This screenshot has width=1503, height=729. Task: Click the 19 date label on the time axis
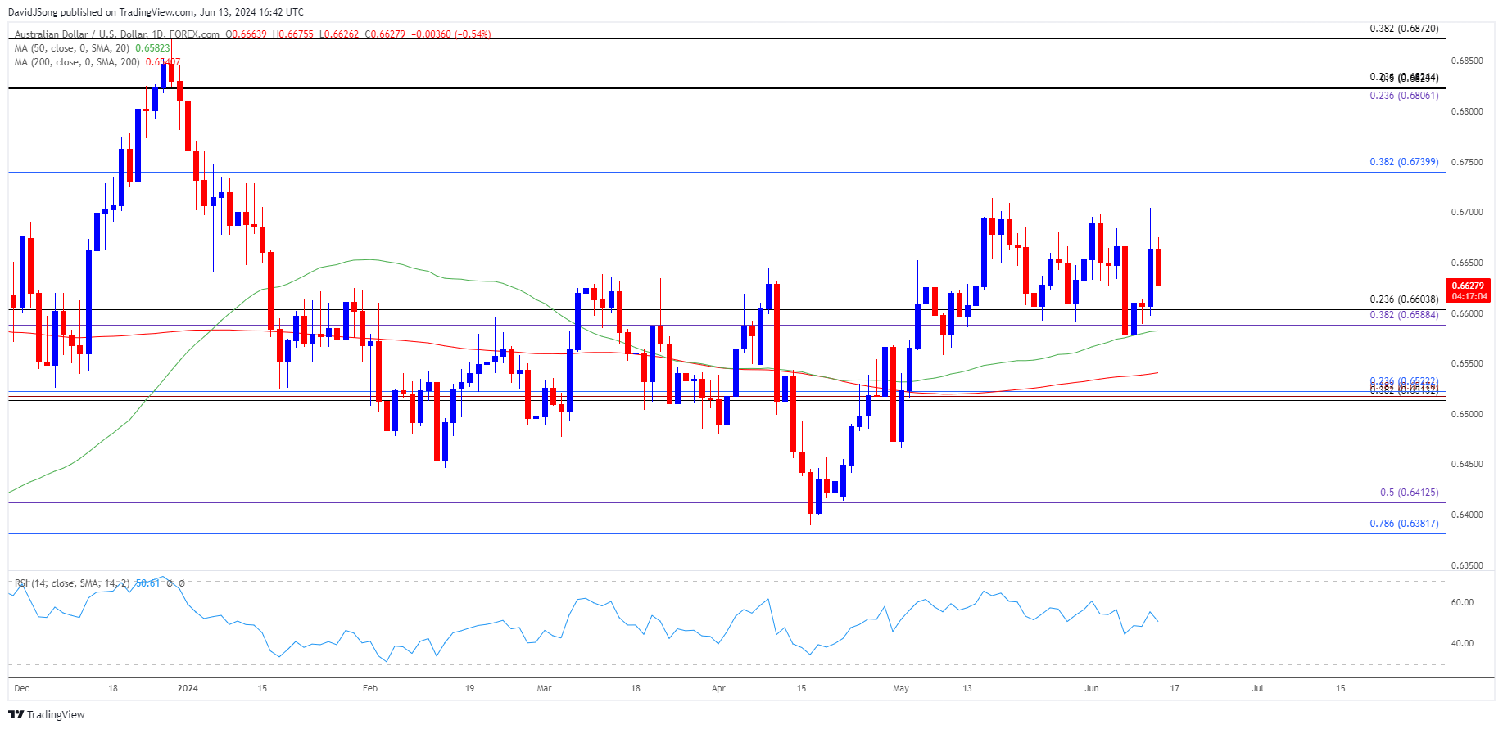(469, 689)
